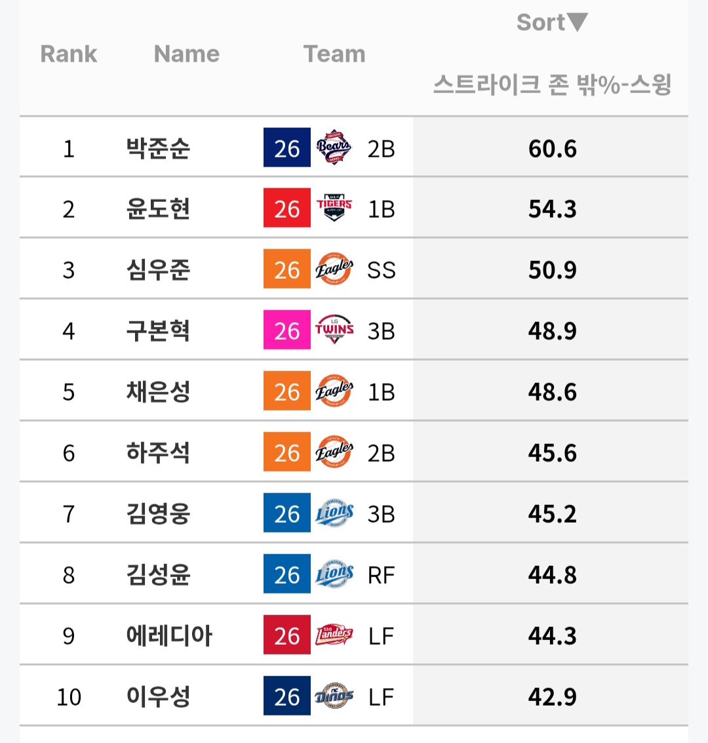Open player 김성윤's name link
This screenshot has height=743, width=708.
click(158, 574)
